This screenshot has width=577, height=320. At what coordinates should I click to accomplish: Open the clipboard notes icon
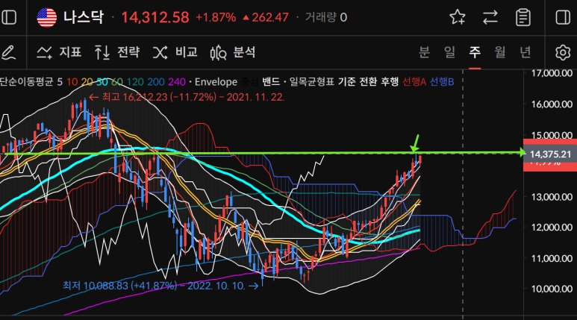[523, 17]
